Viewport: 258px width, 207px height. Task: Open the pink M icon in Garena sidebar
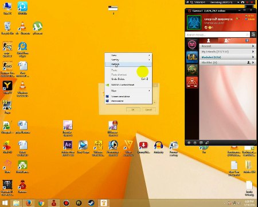pyautogui.click(x=192, y=45)
